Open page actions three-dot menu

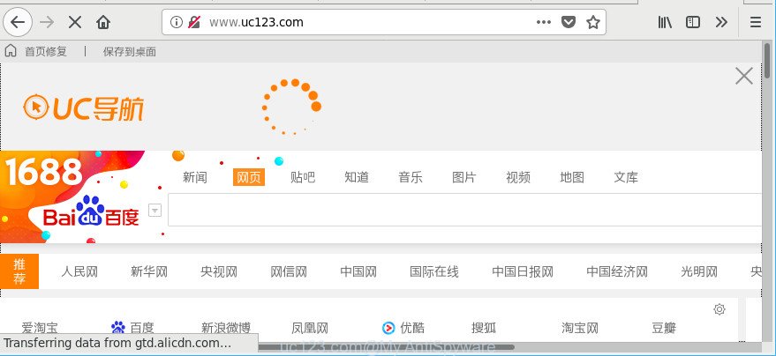pyautogui.click(x=544, y=22)
